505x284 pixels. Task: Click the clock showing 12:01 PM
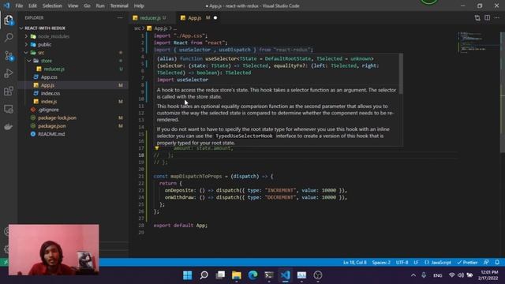489,272
